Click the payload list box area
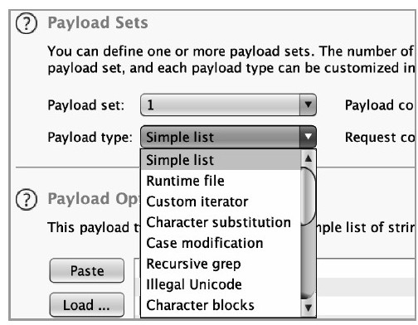The image size is (418, 325). (x=367, y=288)
